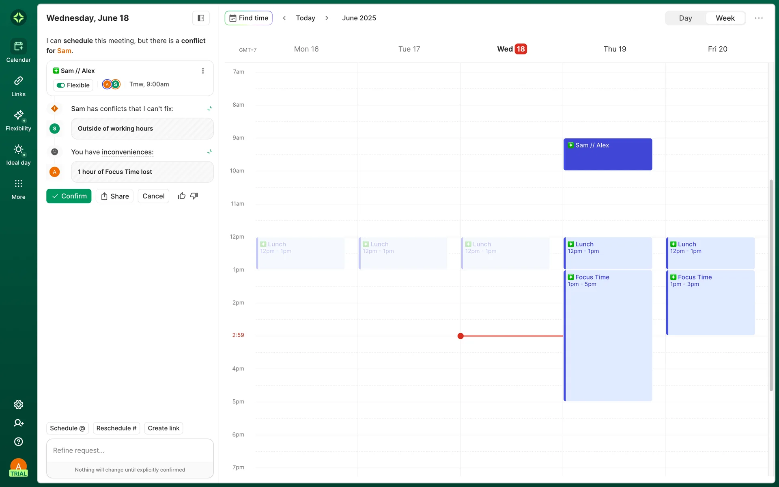Click the thumbs up feedback icon
Image resolution: width=779 pixels, height=487 pixels.
[x=181, y=196]
